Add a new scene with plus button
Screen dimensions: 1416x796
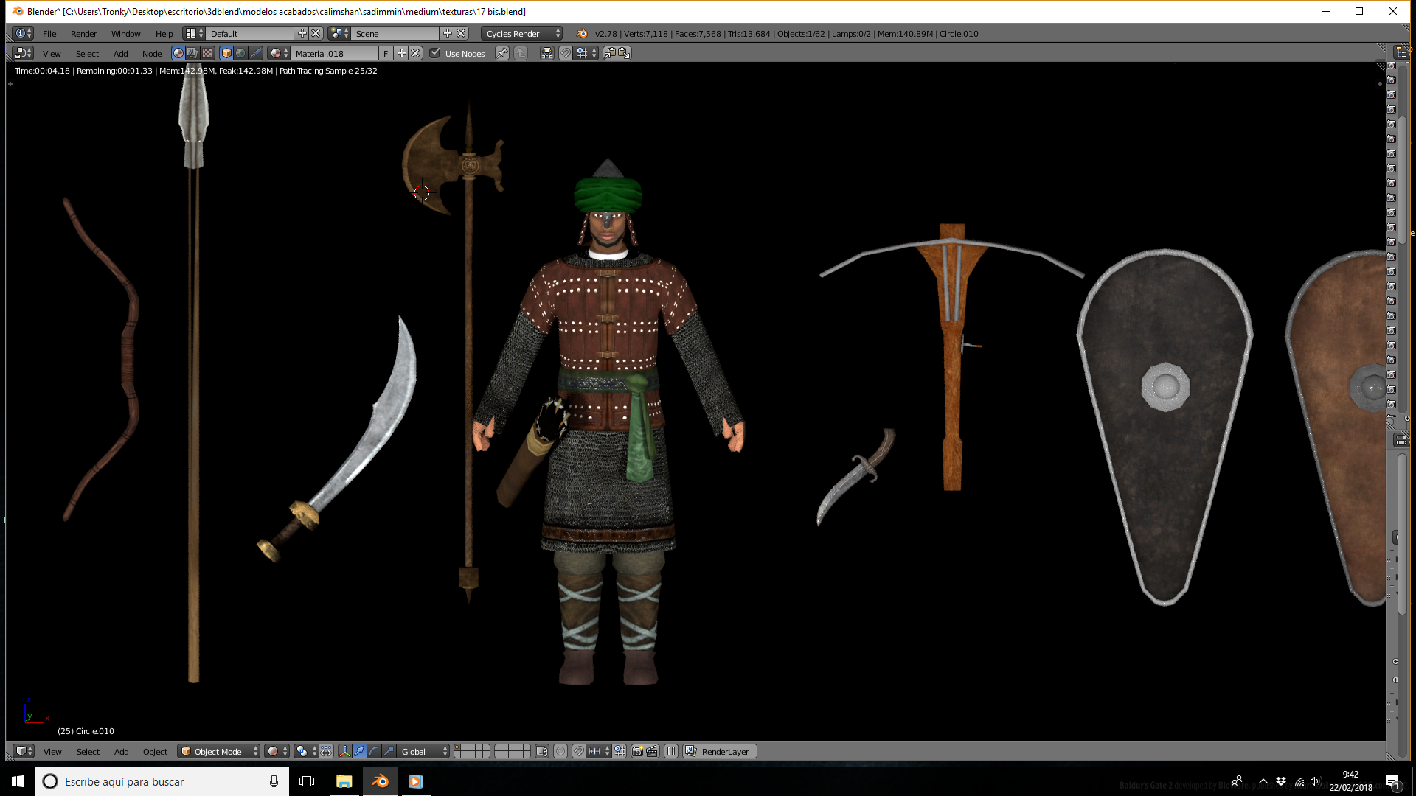[447, 33]
